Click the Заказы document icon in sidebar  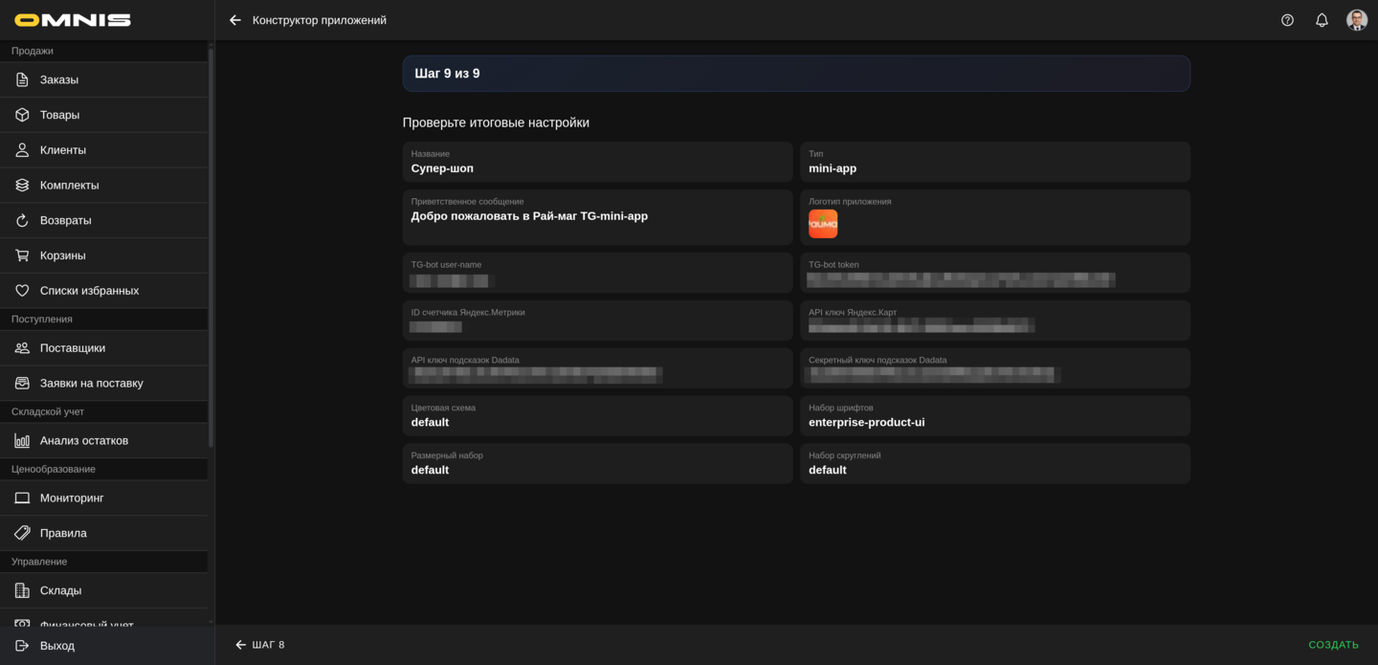22,79
